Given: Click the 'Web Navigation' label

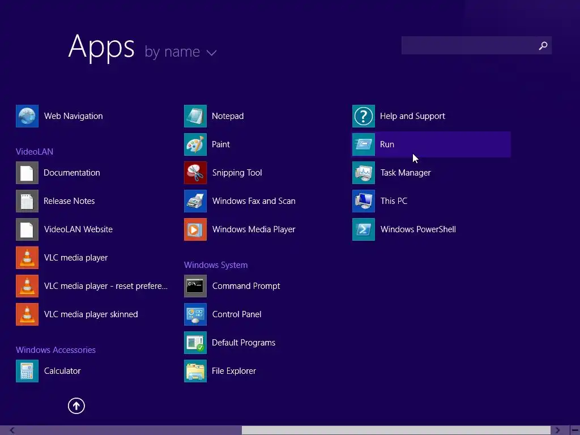Looking at the screenshot, I should [x=73, y=116].
